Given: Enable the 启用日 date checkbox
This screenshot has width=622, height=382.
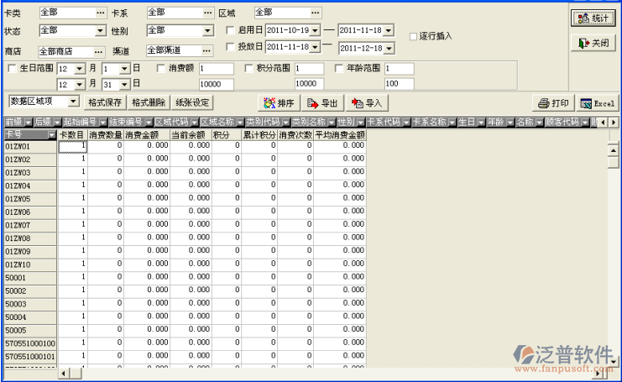Looking at the screenshot, I should coord(231,30).
